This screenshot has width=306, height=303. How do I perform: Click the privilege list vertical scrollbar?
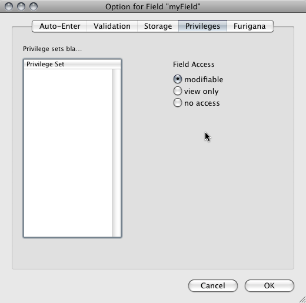117,153
